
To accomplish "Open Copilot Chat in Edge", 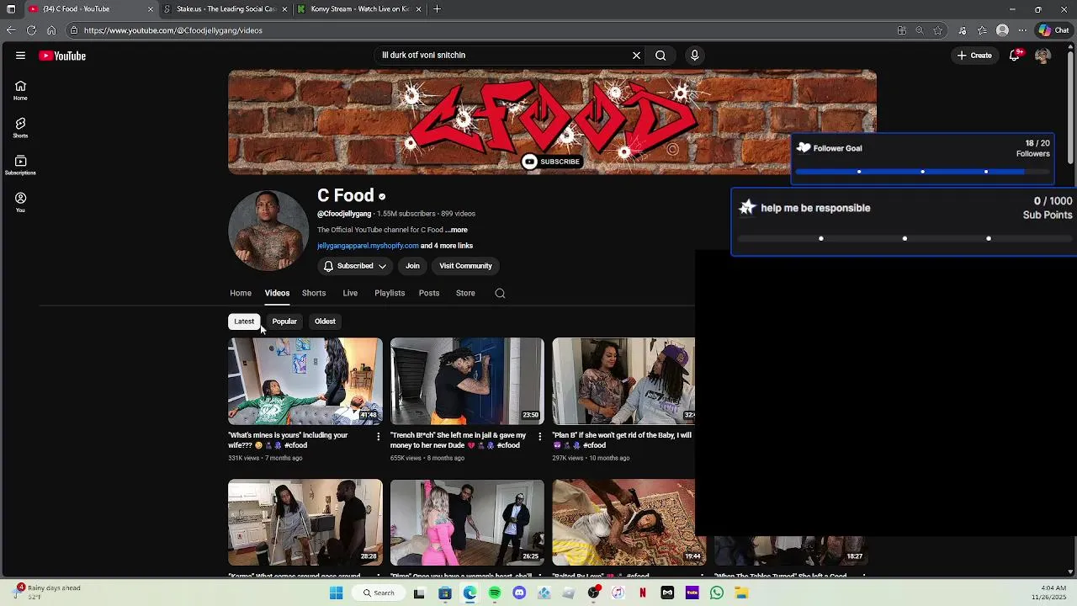I will 1053,30.
